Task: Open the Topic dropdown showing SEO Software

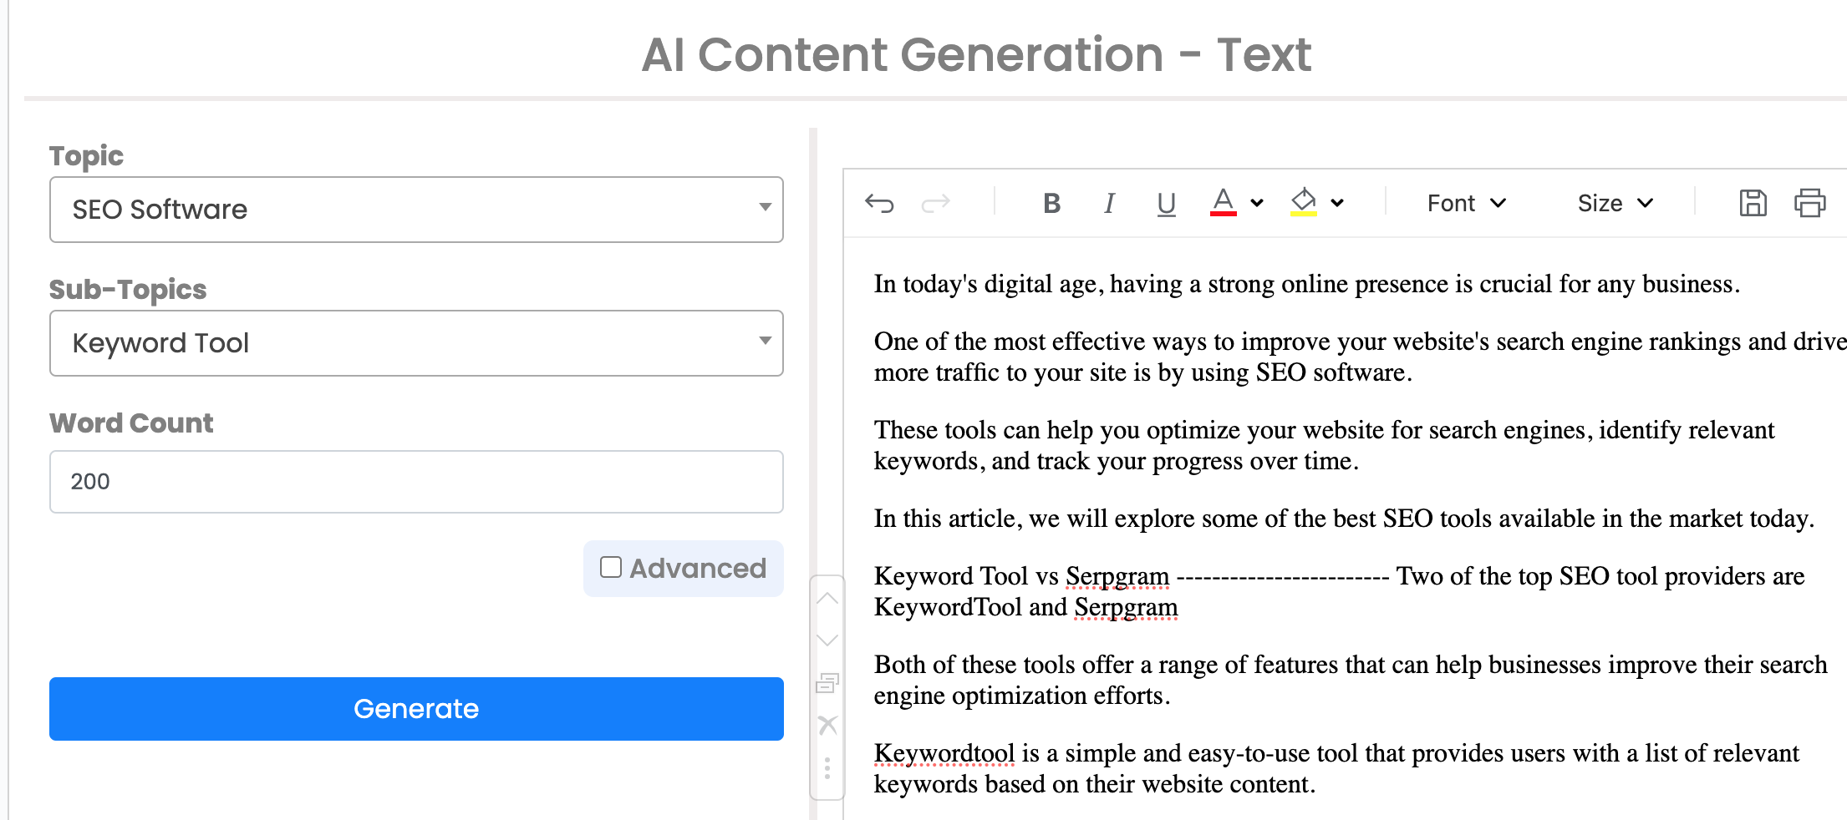Action: tap(416, 210)
